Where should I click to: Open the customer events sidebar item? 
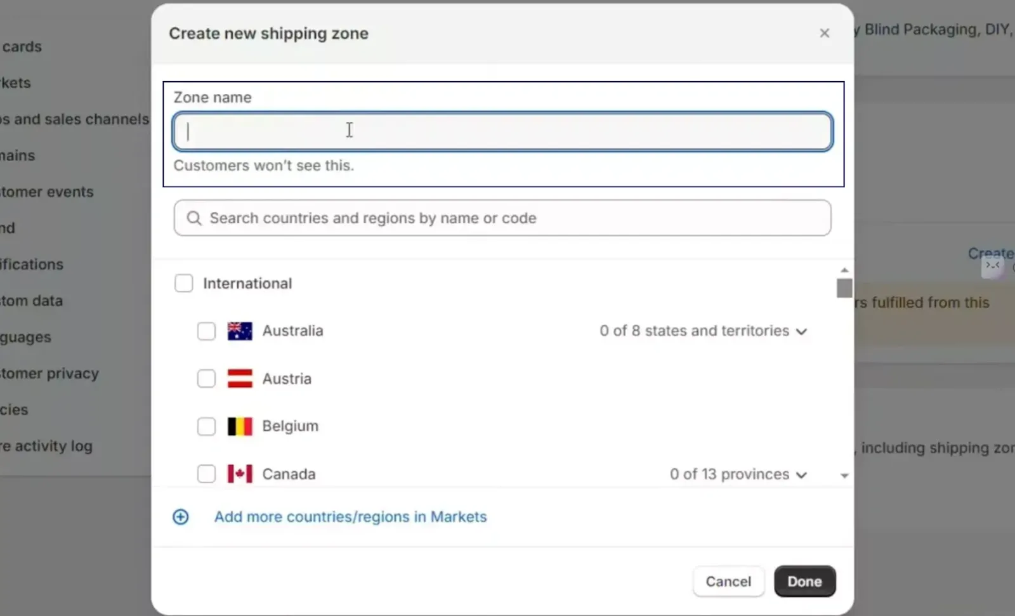click(x=47, y=192)
